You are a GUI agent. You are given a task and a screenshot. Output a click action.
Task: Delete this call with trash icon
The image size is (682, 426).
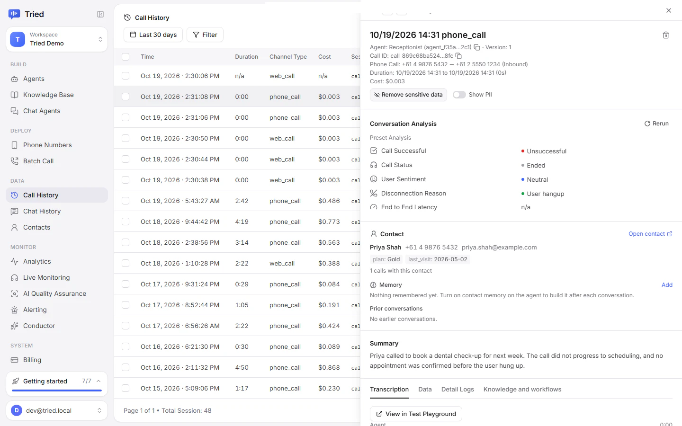(x=666, y=35)
